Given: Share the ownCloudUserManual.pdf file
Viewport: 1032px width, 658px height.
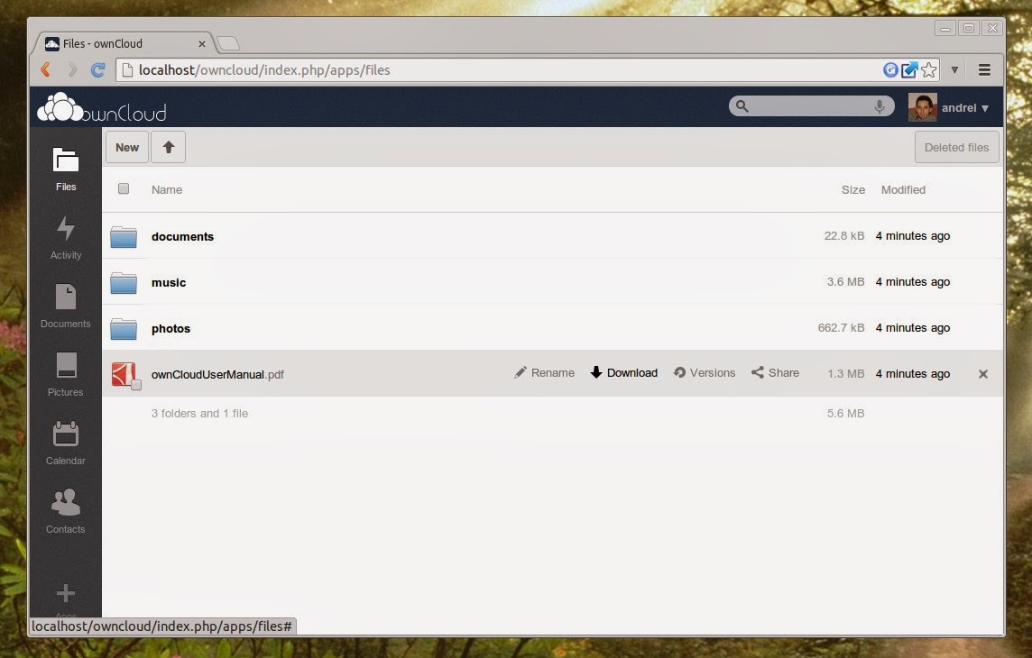Looking at the screenshot, I should pos(774,372).
